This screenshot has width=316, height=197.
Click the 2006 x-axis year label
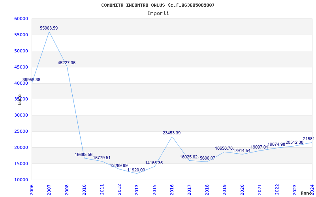point(32,190)
